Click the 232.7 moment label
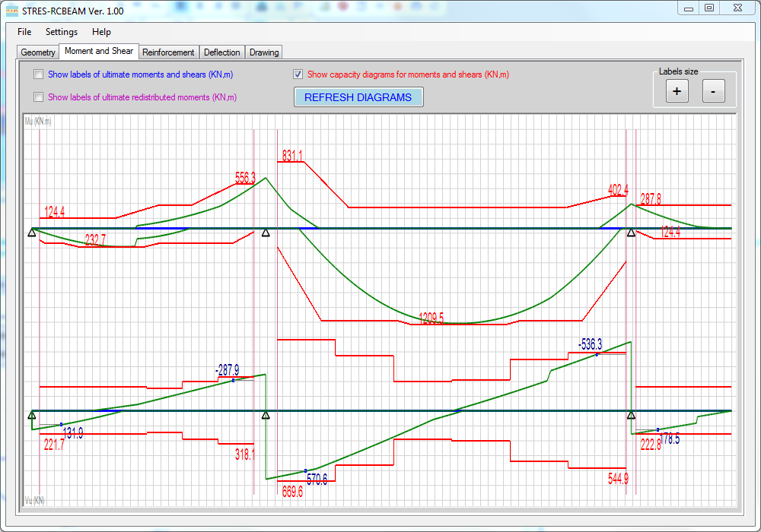The image size is (761, 532). [95, 240]
